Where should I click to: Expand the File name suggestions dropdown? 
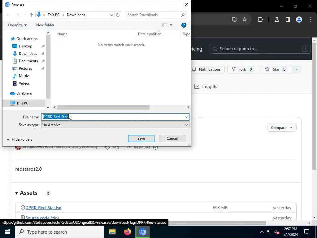click(186, 117)
